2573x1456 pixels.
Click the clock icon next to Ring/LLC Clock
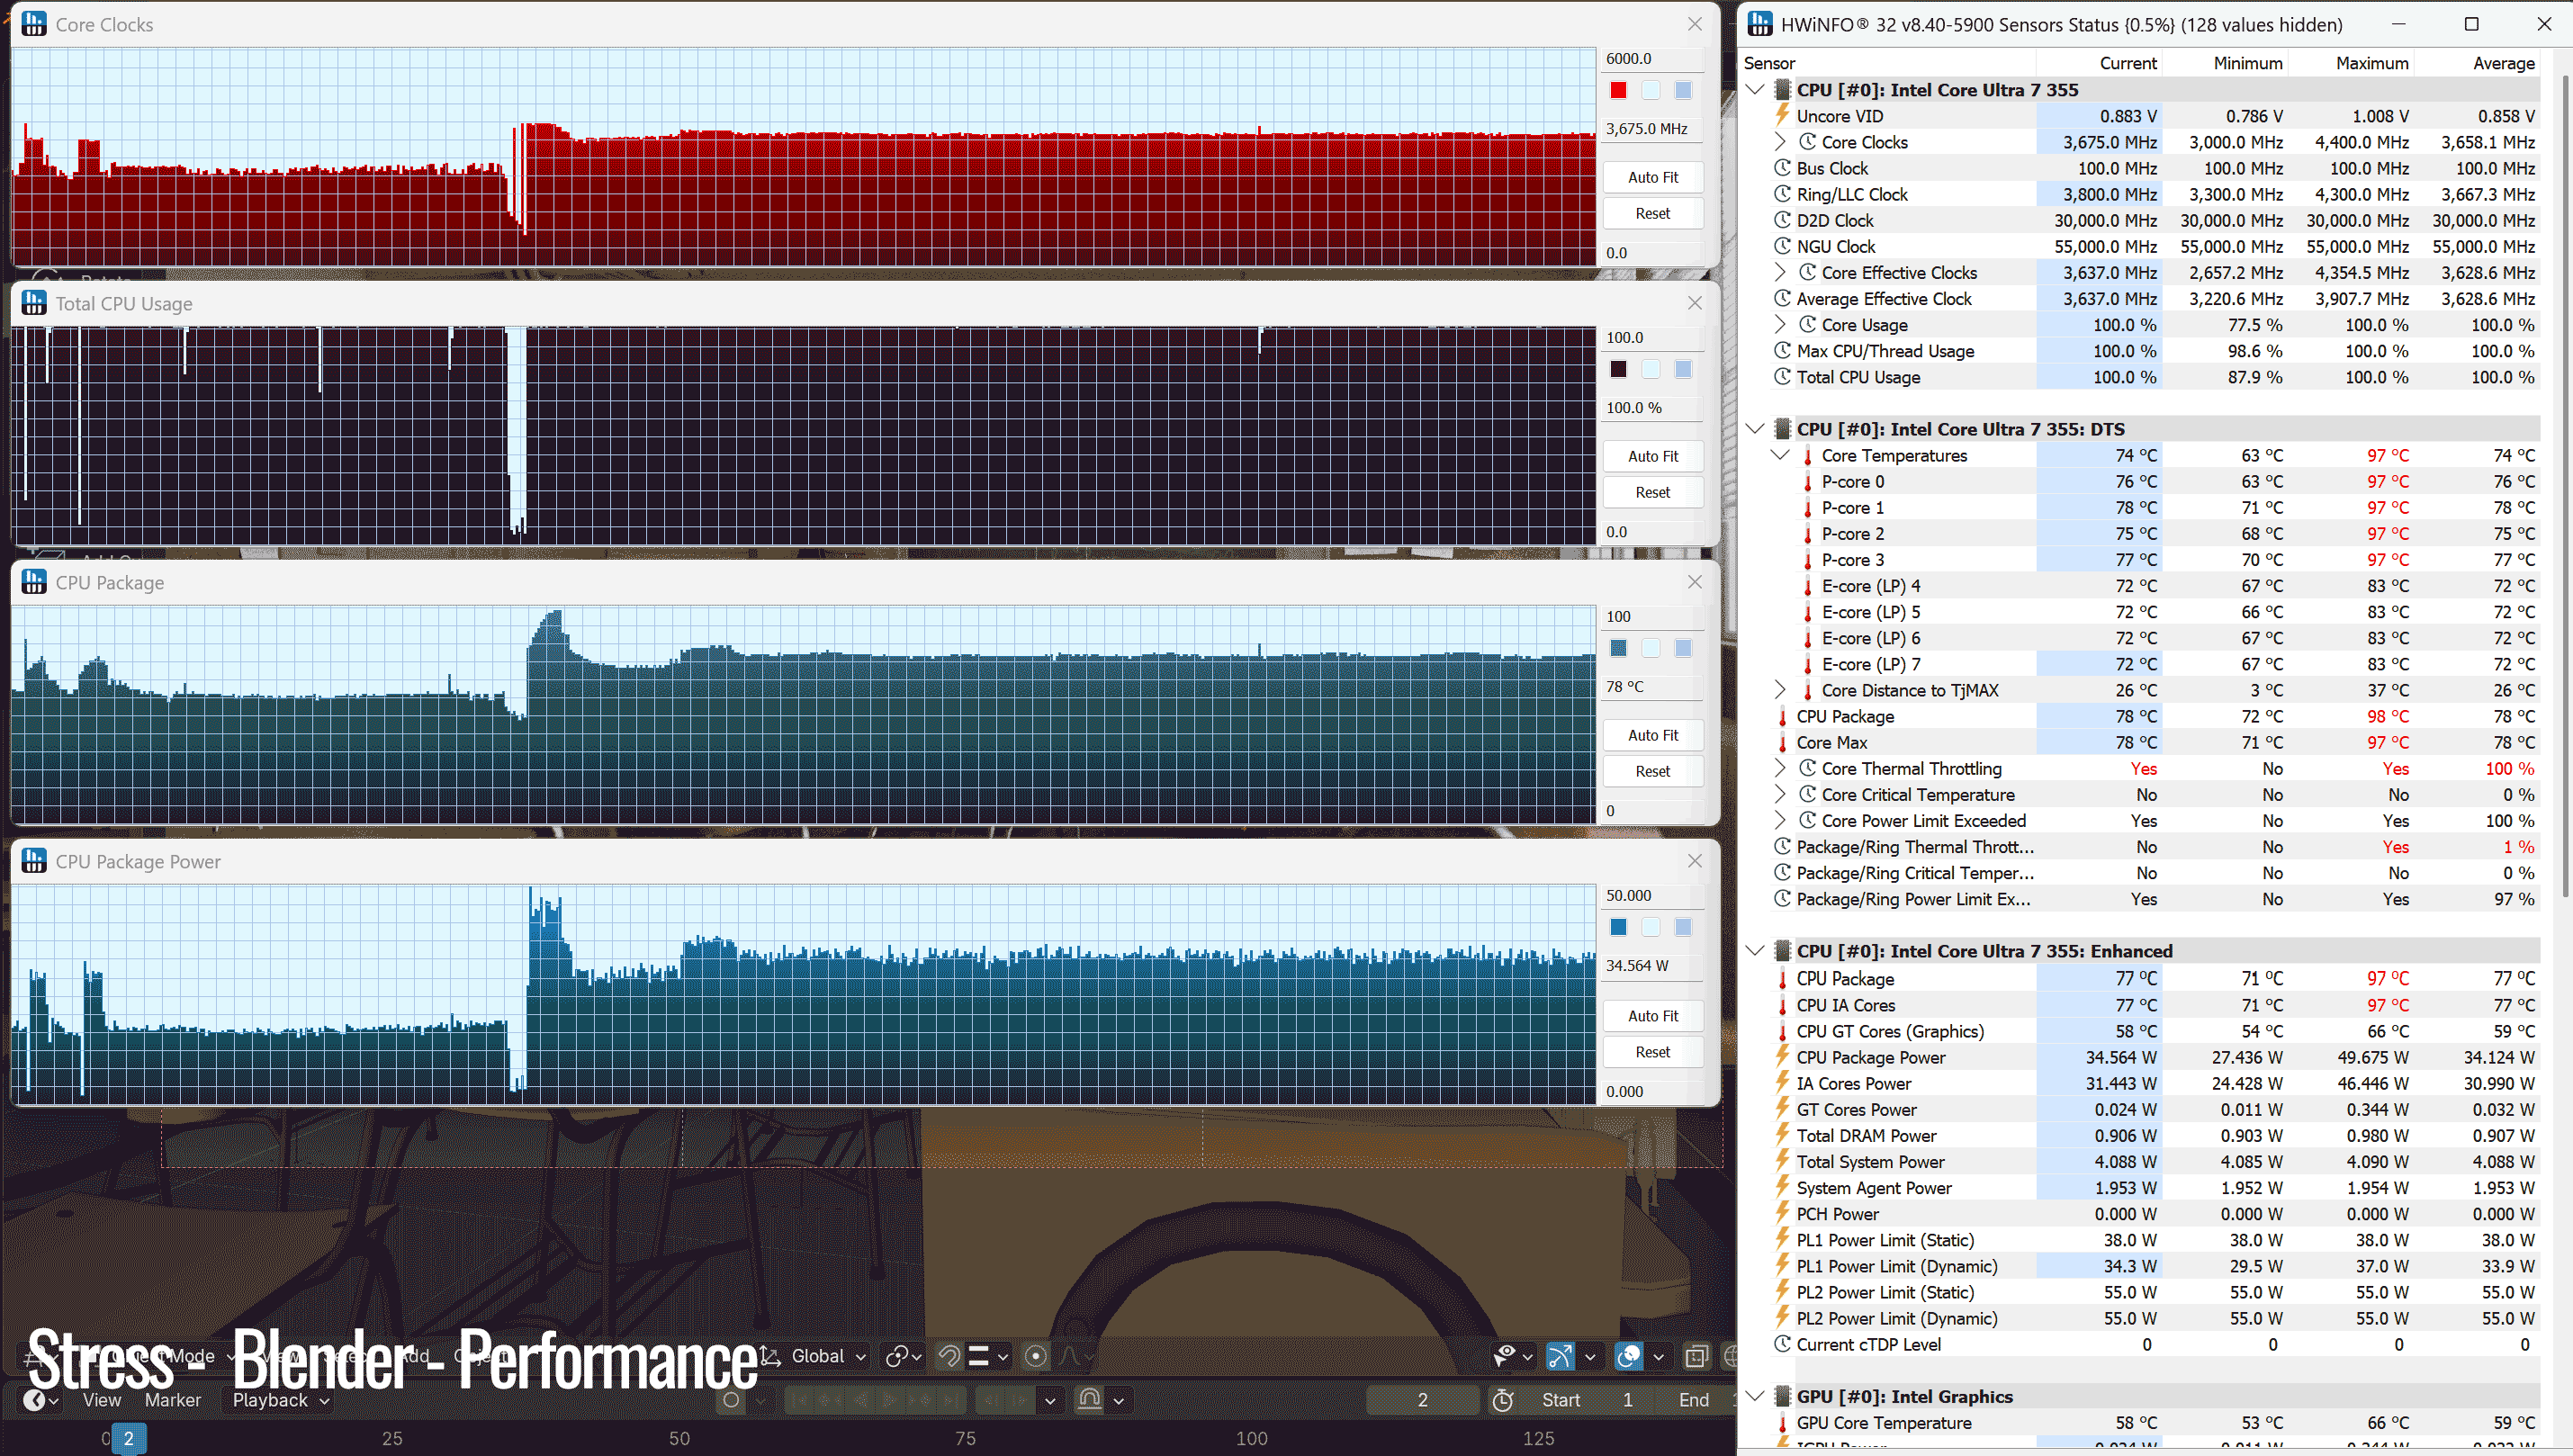click(x=1782, y=194)
